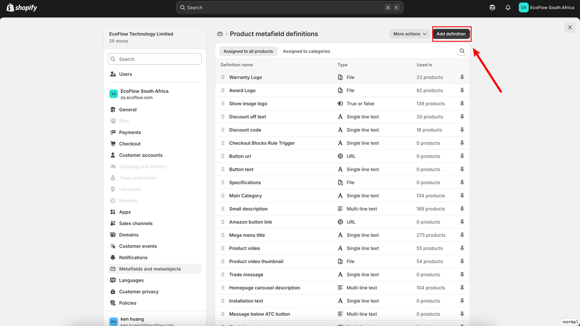Click the search magnifier above definitions table

[462, 51]
